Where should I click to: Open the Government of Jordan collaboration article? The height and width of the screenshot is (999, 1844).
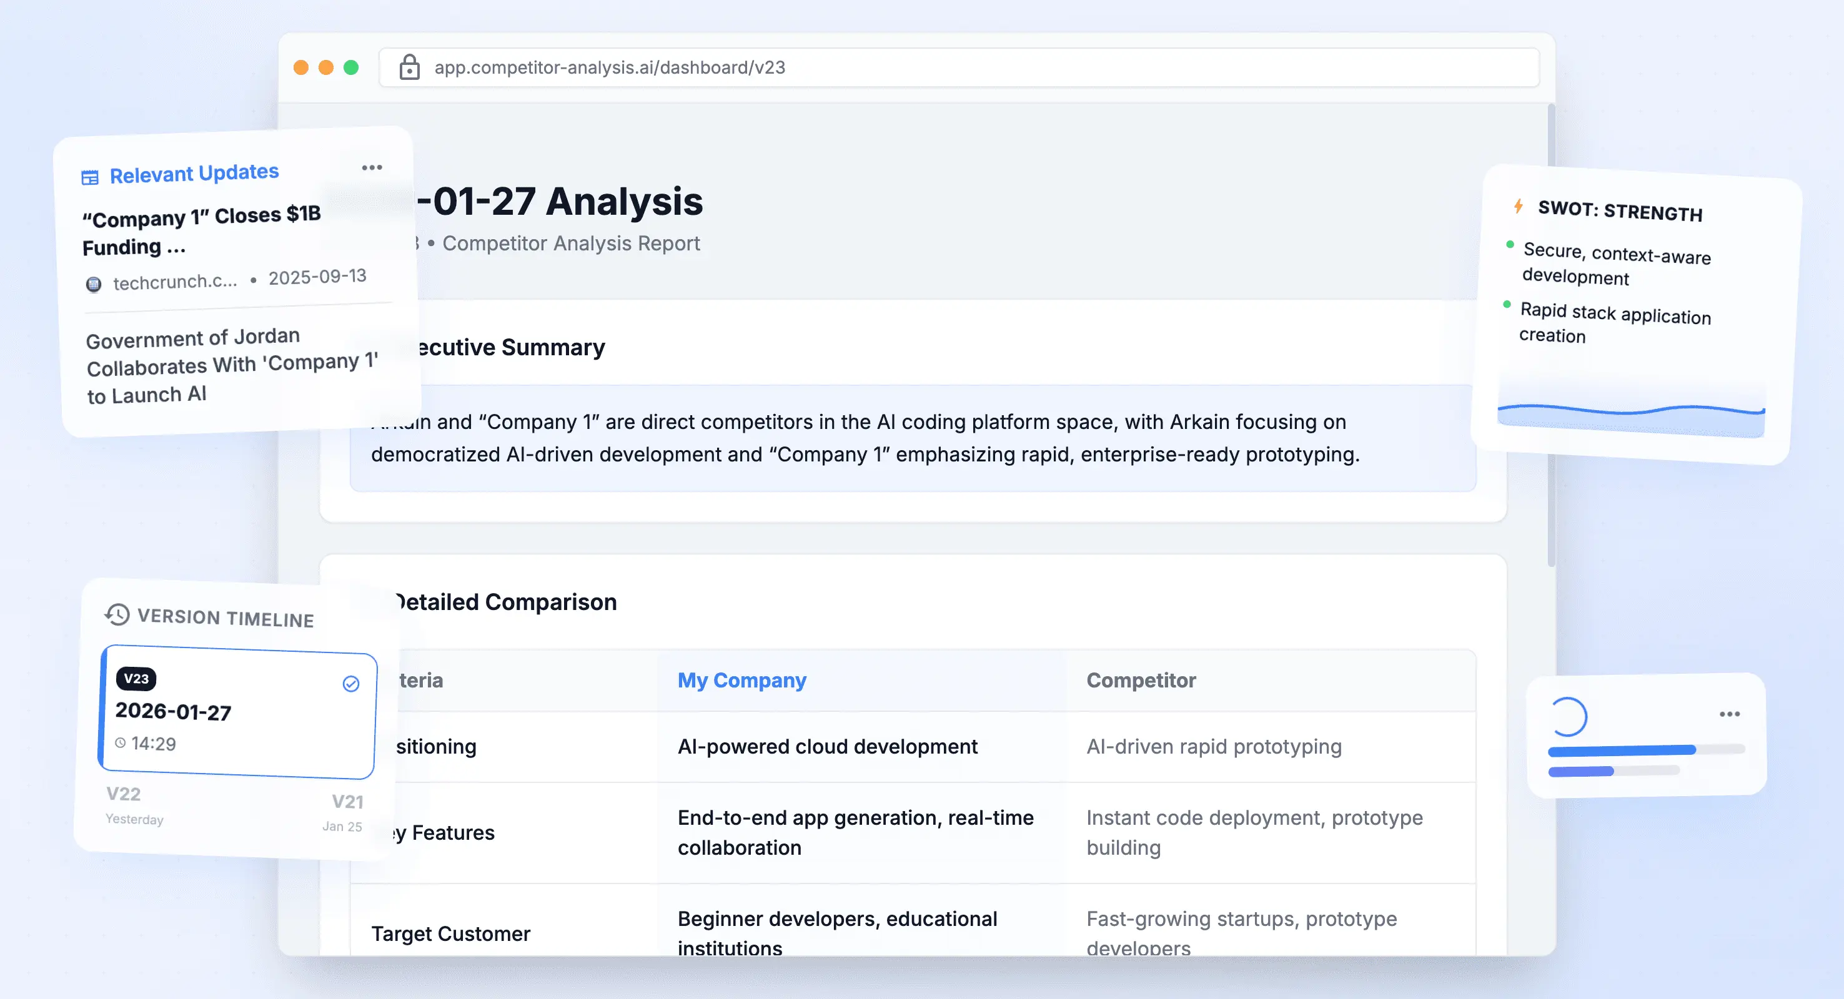pos(230,366)
